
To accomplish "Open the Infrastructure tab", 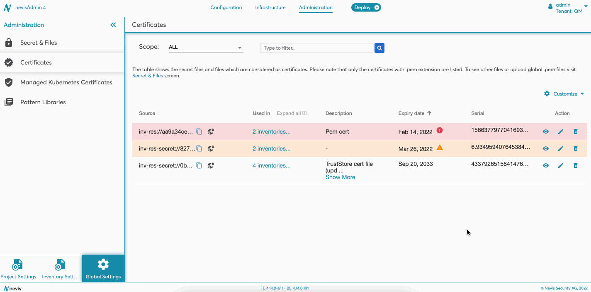I will (270, 7).
